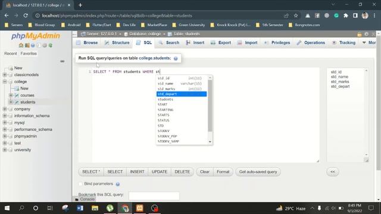
Task: Open Chrome three-dot menu
Action: [374, 15]
